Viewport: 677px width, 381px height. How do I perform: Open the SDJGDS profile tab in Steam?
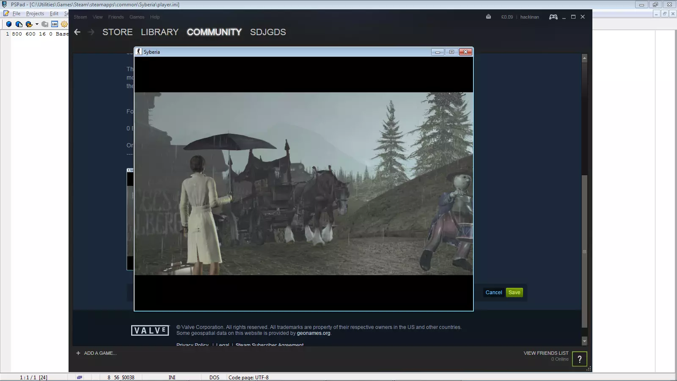(268, 32)
